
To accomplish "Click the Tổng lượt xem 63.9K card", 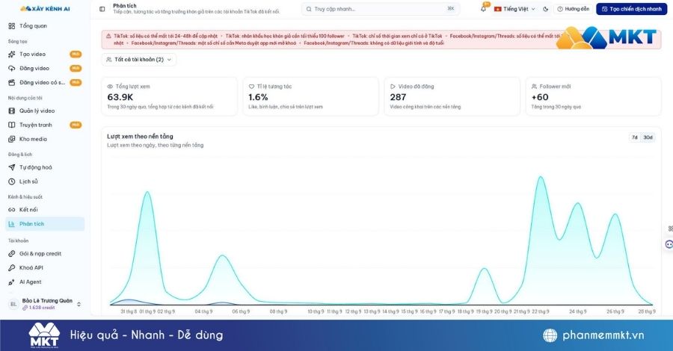I will tap(169, 96).
